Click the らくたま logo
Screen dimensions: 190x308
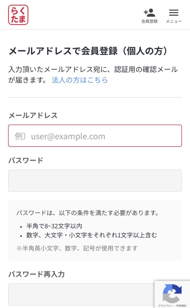click(18, 15)
